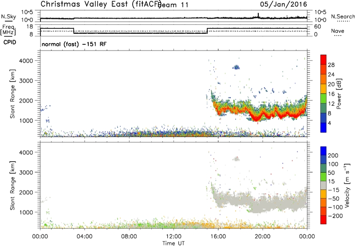This screenshot has width=355, height=246.
Task: Click the 'CPID' label
Action: click(x=10, y=42)
